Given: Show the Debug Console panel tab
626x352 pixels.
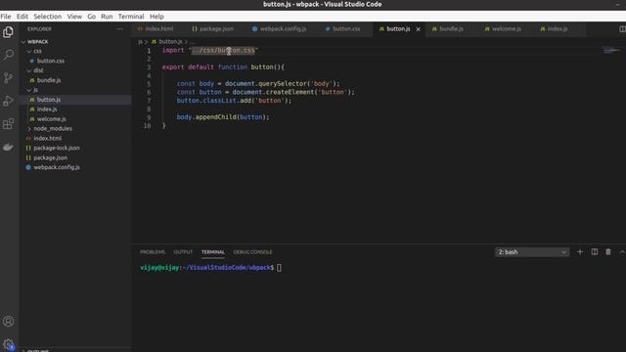Looking at the screenshot, I should (x=252, y=252).
